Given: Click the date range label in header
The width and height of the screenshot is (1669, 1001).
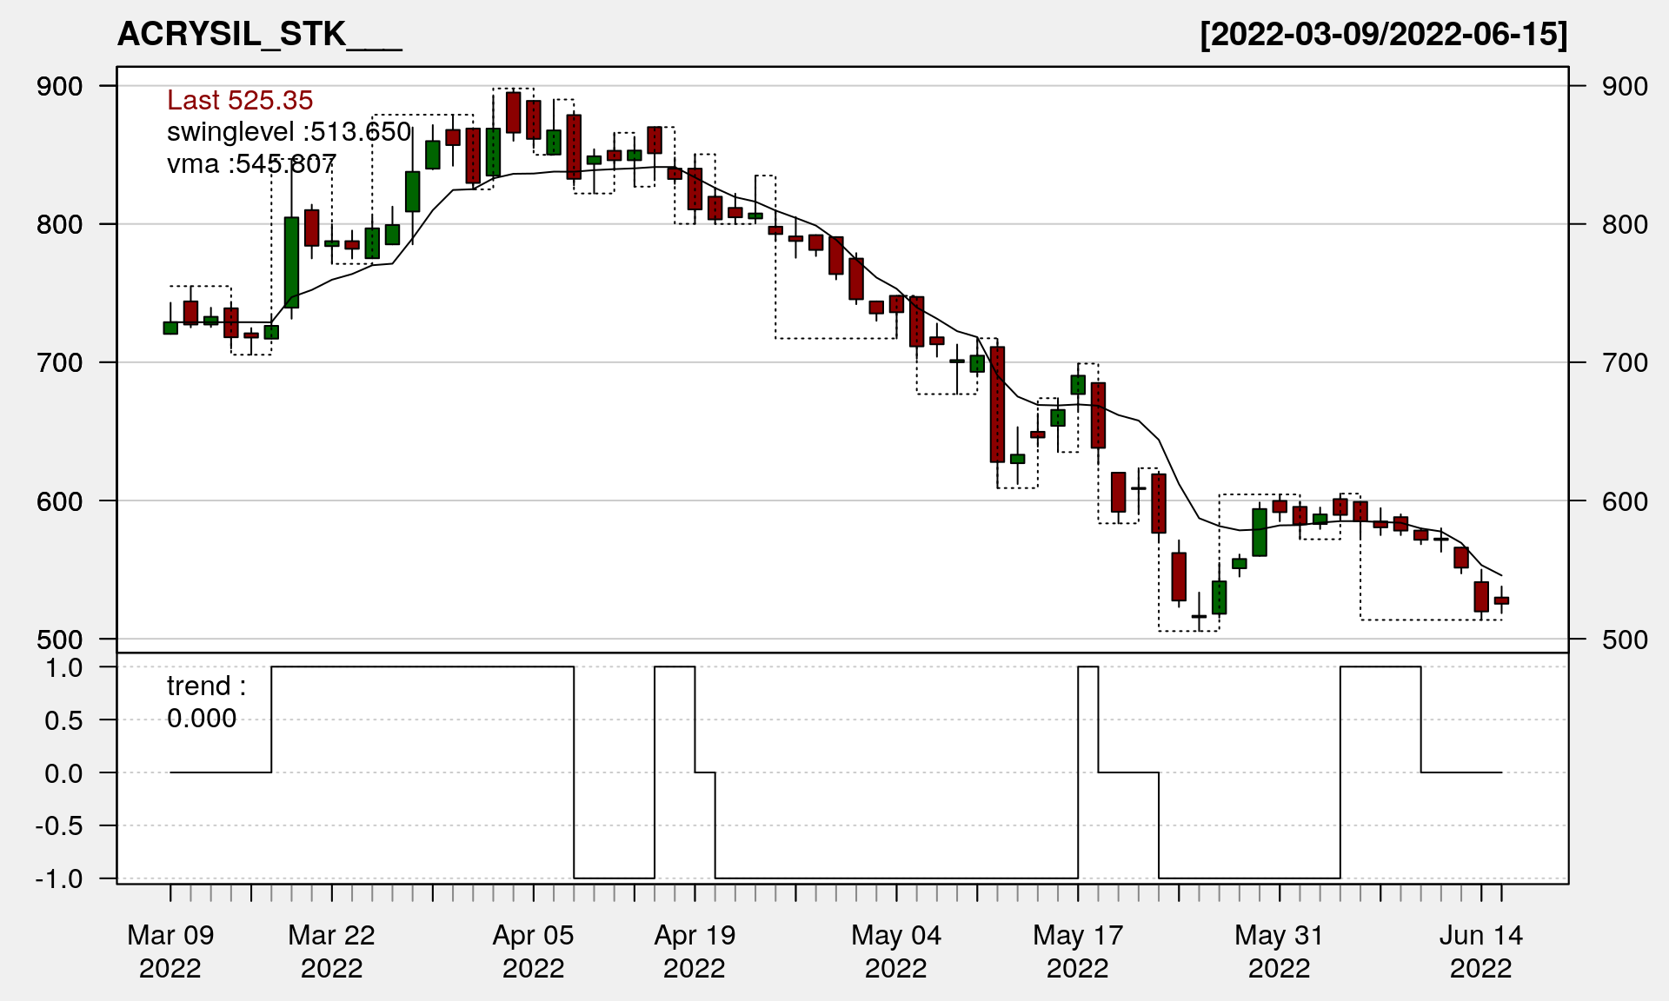Looking at the screenshot, I should tap(1383, 35).
